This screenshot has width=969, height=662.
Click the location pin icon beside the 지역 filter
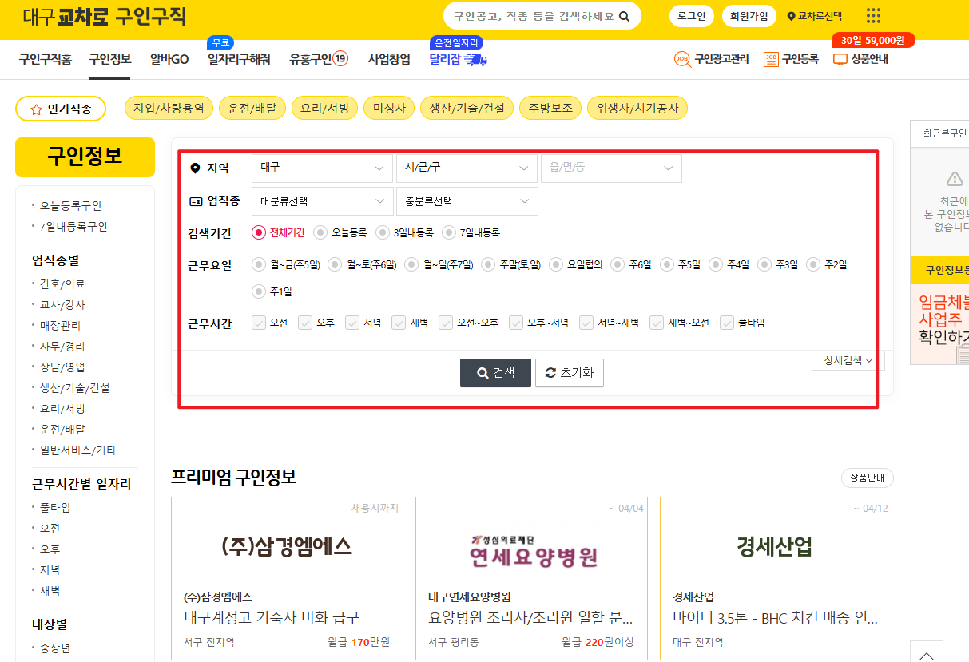pyautogui.click(x=194, y=168)
